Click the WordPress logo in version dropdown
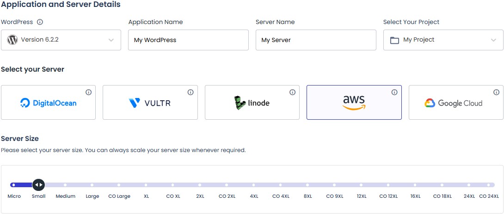 coord(12,40)
